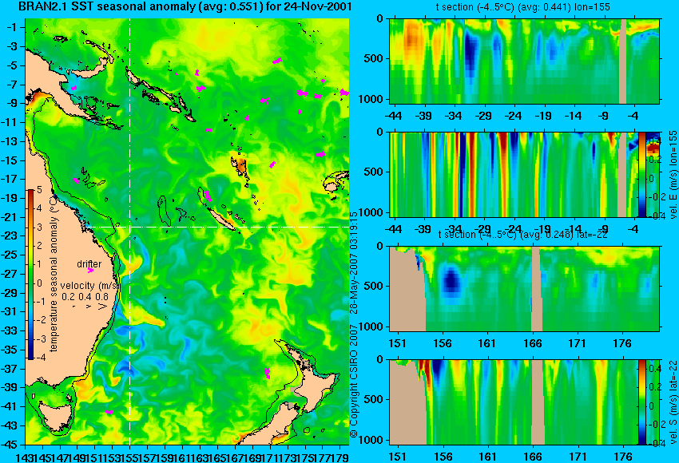Click the 'temperature seasonal anomaly (°C)' colorbar label

(x=54, y=275)
